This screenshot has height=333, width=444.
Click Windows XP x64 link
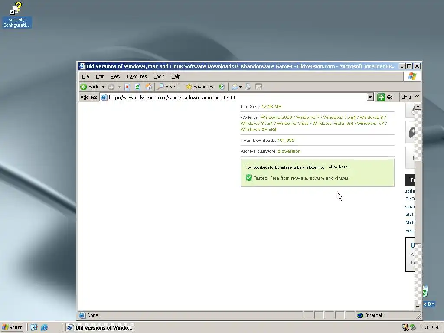point(258,129)
